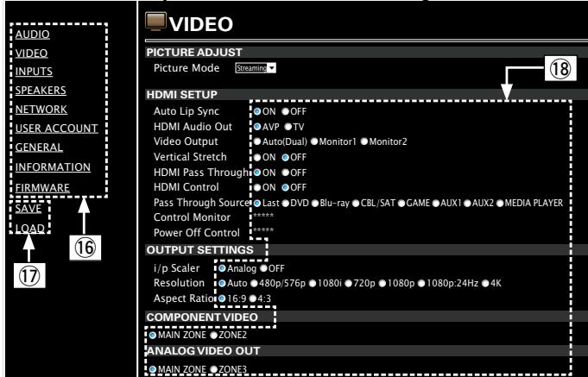Open the INFORMATION page

(53, 167)
